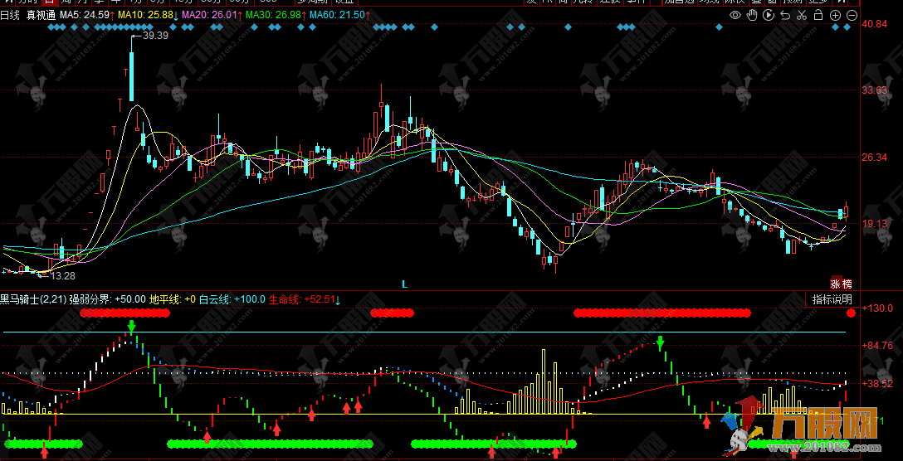The height and width of the screenshot is (461, 903).
Task: Toggle the eye visibility icon
Action: point(735,16)
